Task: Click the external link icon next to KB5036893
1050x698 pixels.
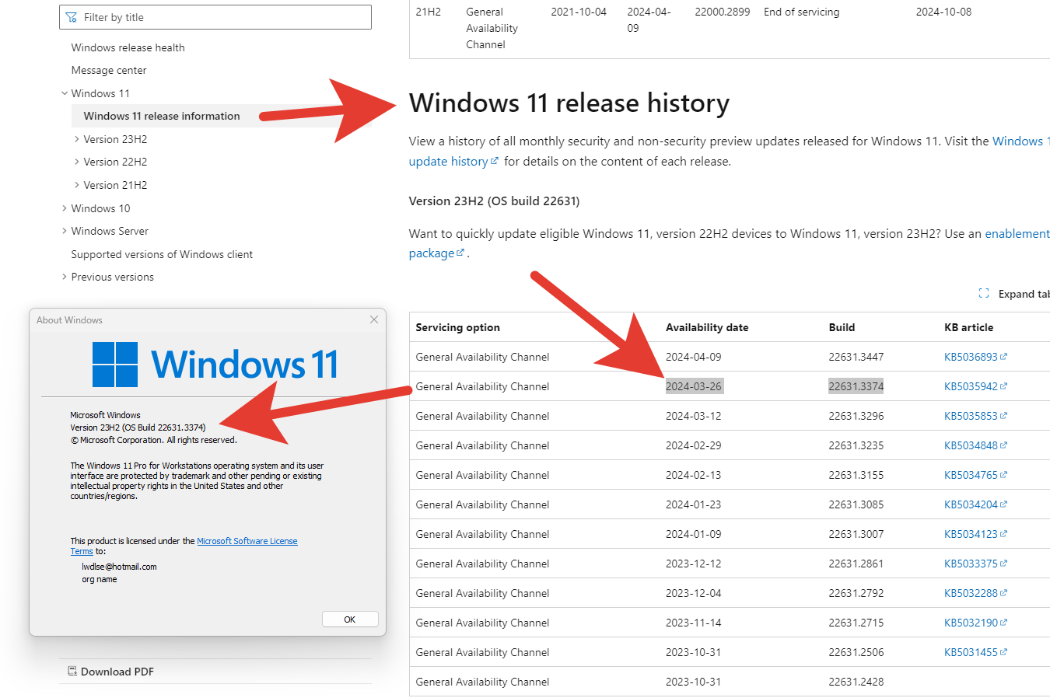Action: tap(1003, 357)
